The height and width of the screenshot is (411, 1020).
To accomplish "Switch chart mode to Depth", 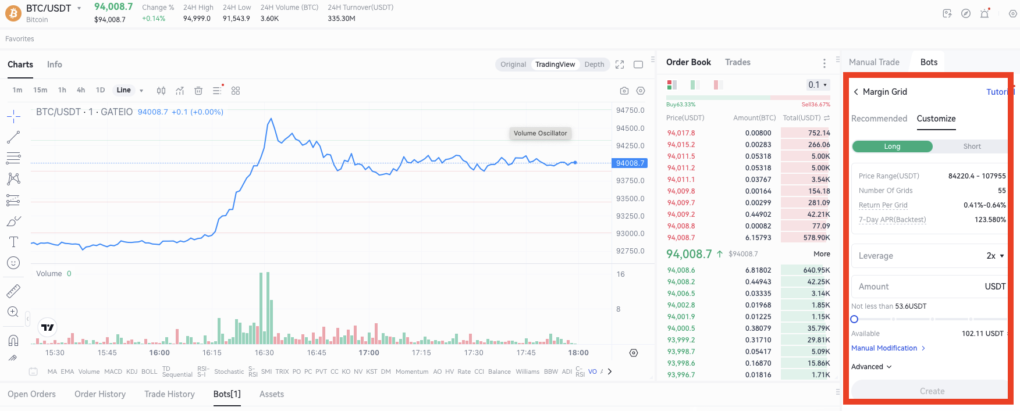I will coord(594,65).
